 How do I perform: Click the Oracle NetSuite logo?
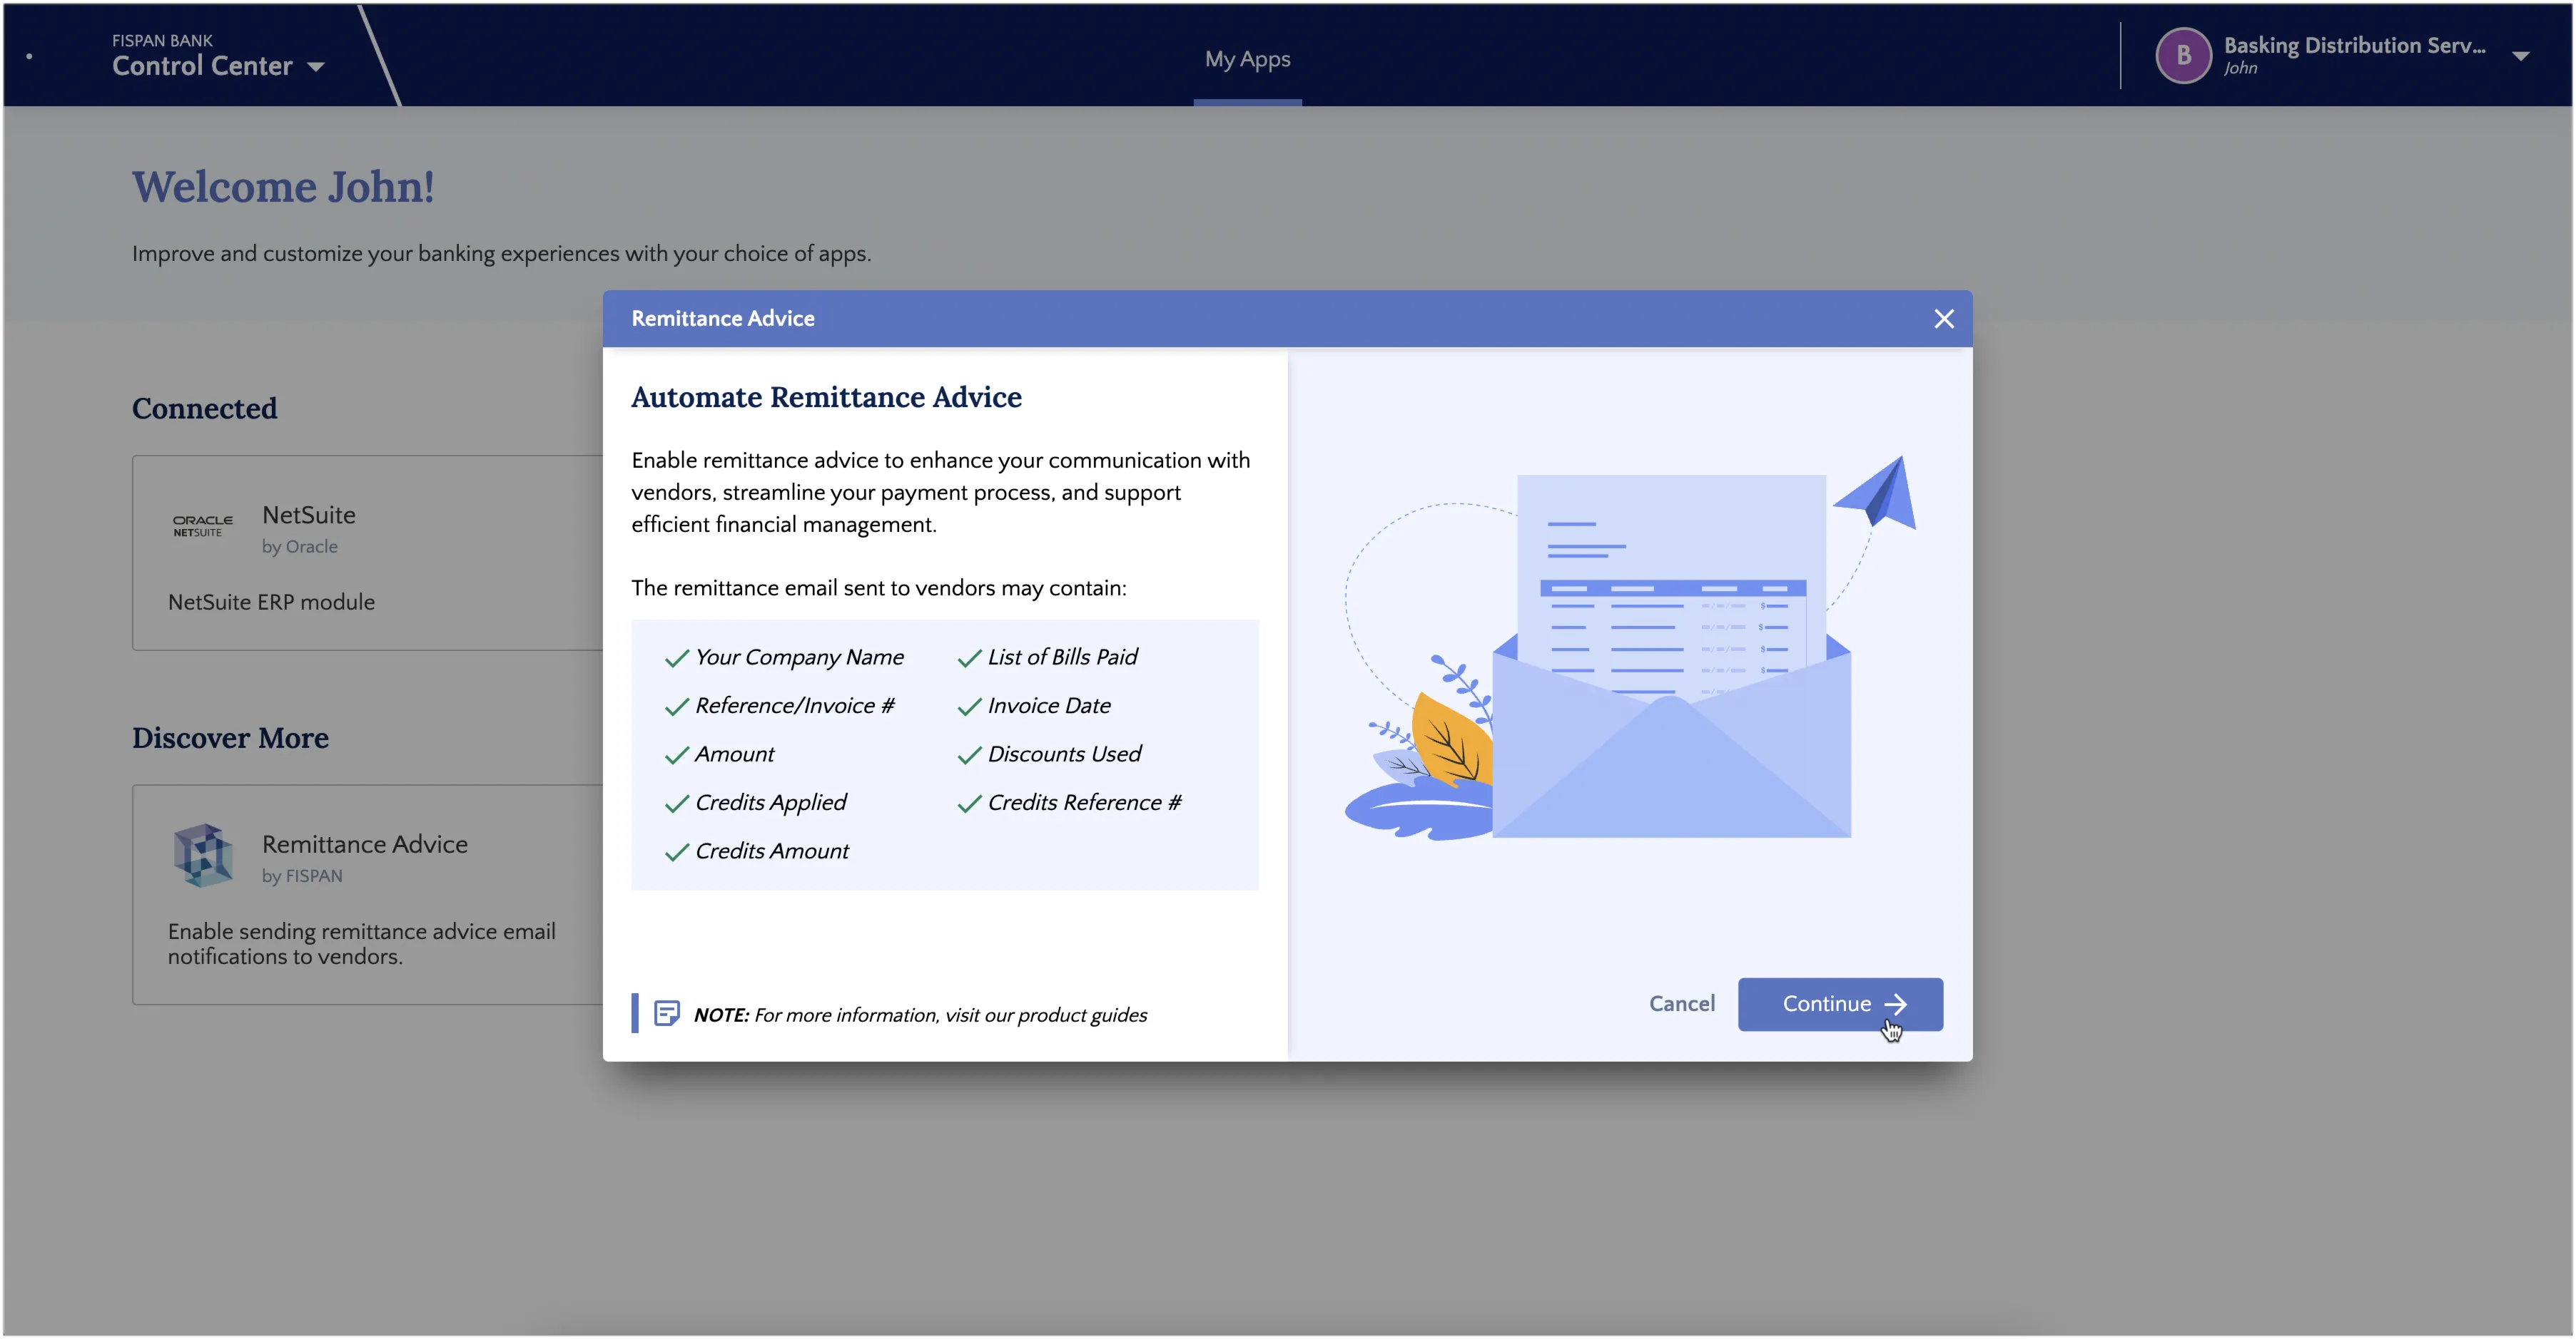pos(202,525)
